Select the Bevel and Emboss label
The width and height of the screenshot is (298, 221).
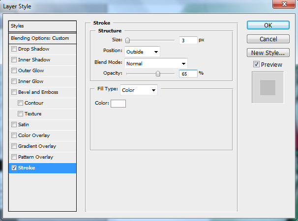pos(38,92)
